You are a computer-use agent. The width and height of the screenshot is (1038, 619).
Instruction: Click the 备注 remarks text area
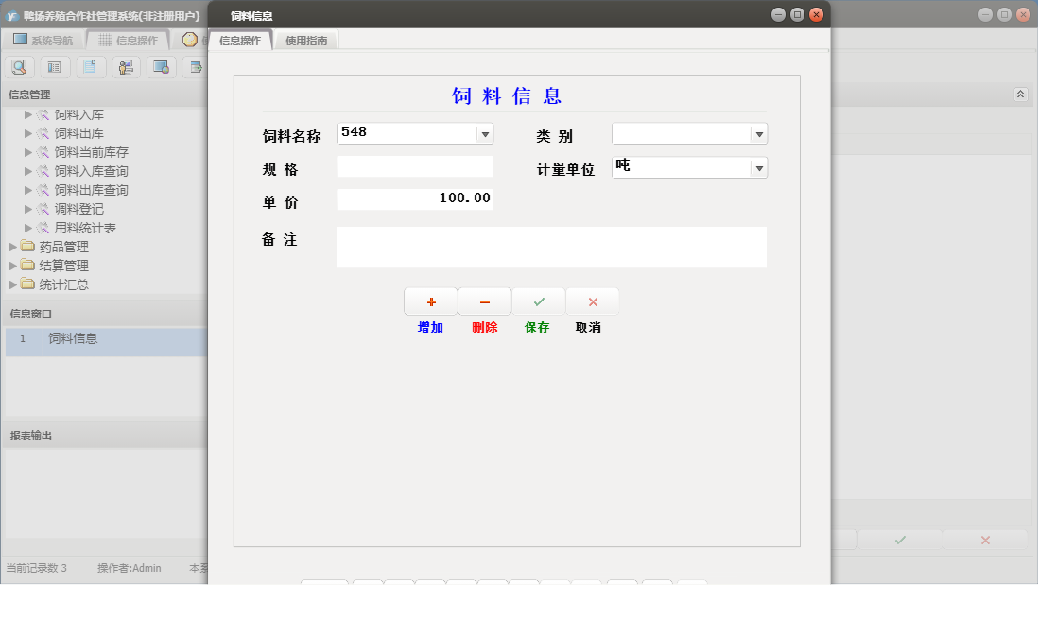pos(551,247)
